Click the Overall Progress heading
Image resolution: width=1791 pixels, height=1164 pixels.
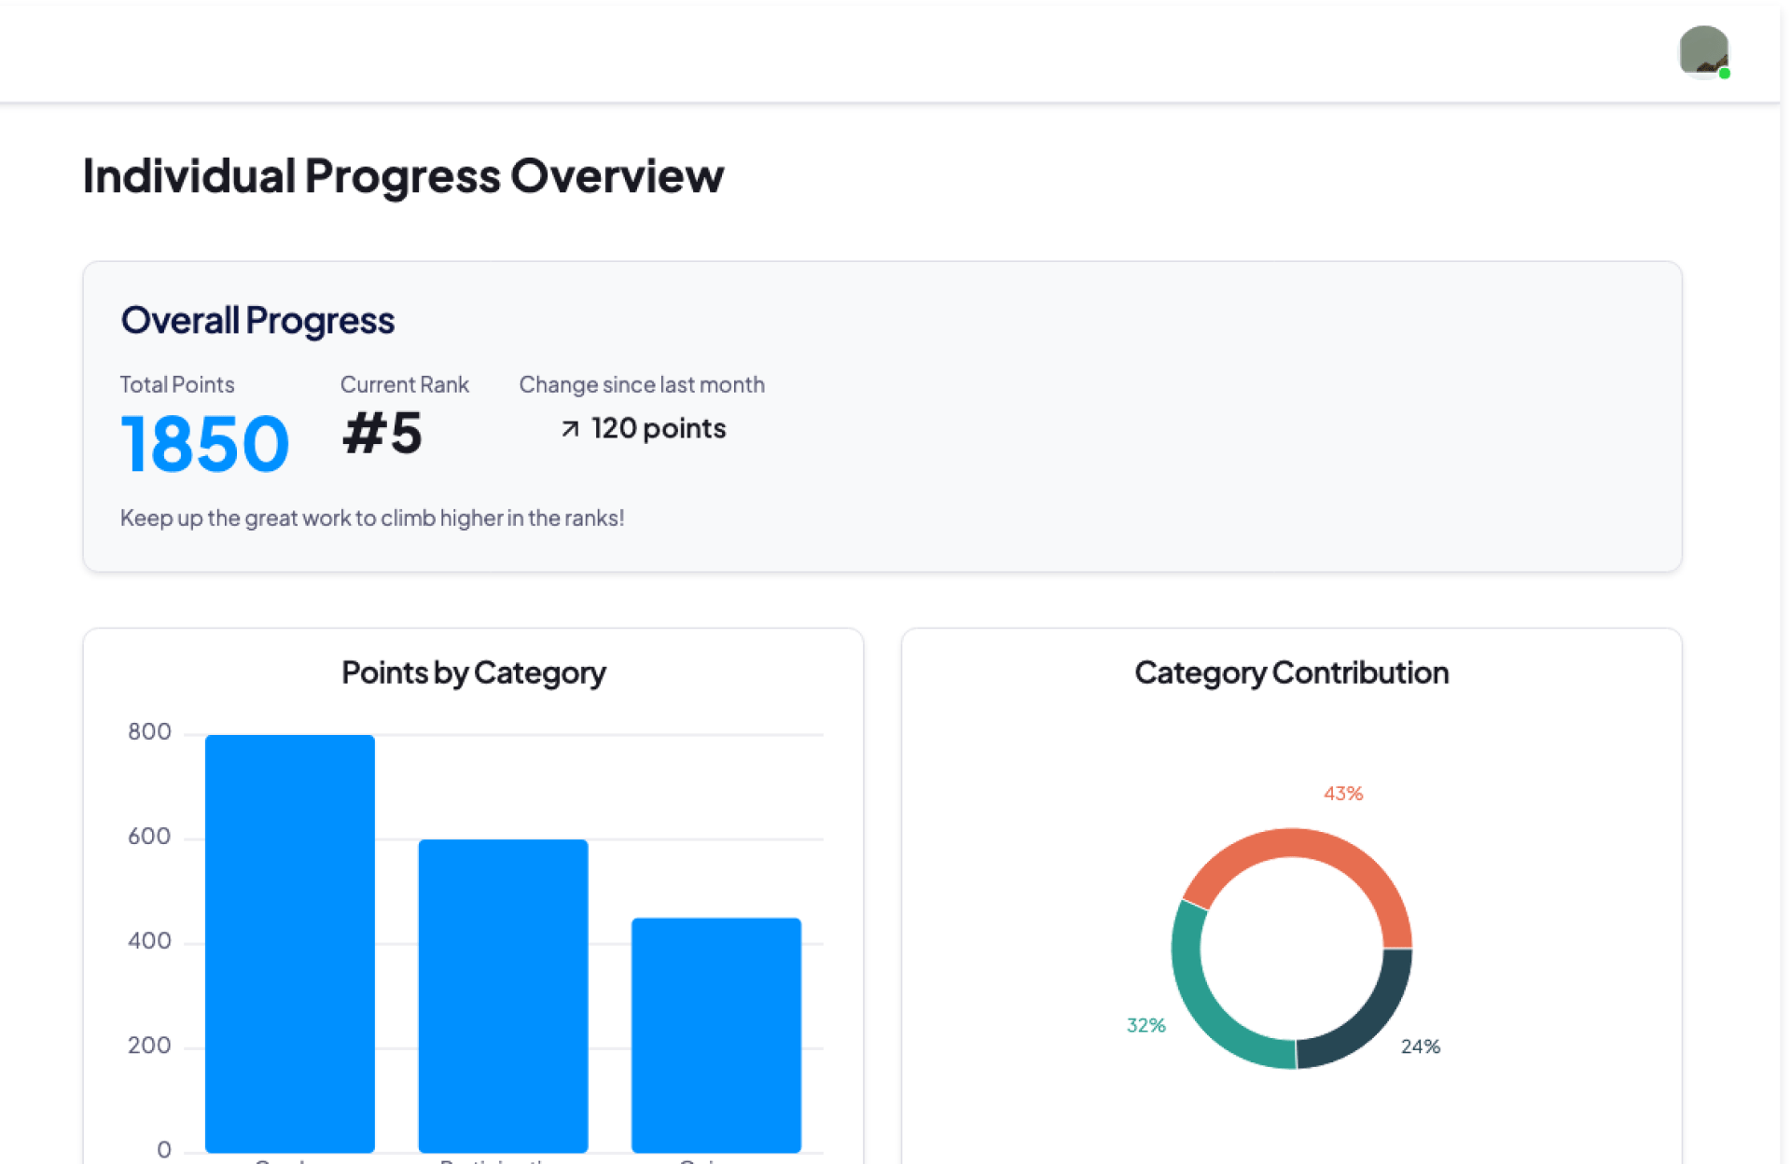click(257, 320)
